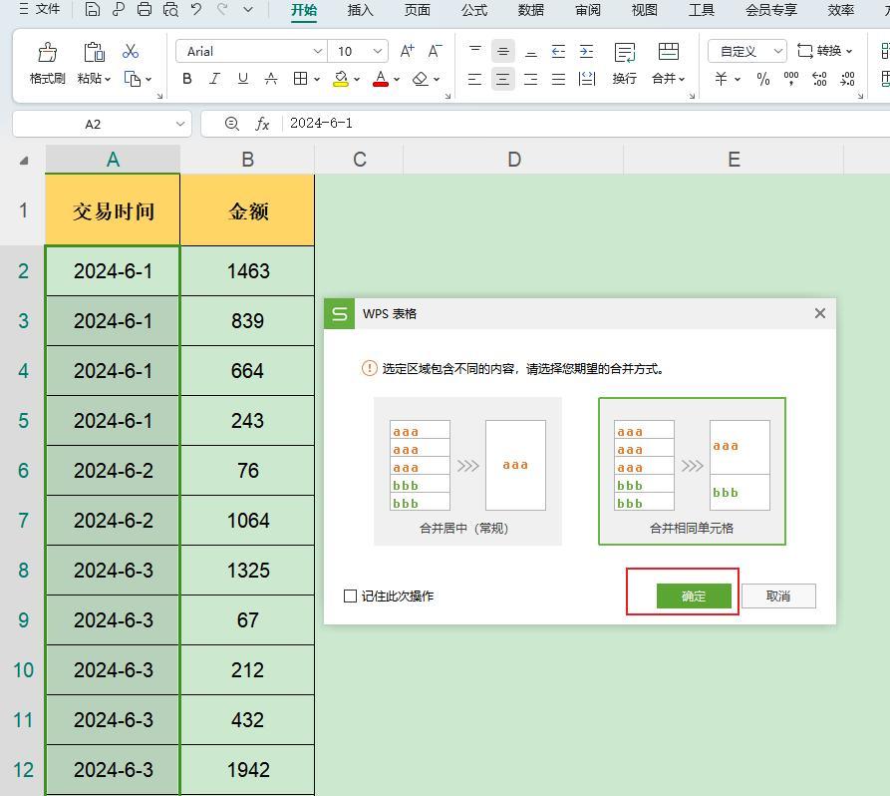Toggle Italic formatting
890x796 pixels.
coord(214,79)
